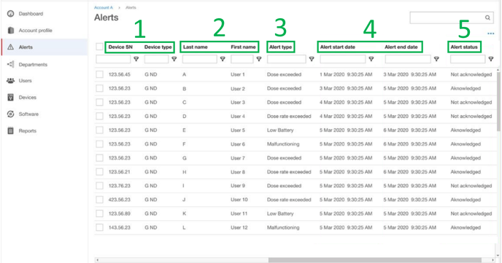This screenshot has width=502, height=263.
Task: Toggle the select-all header checkbox
Action: (x=99, y=47)
